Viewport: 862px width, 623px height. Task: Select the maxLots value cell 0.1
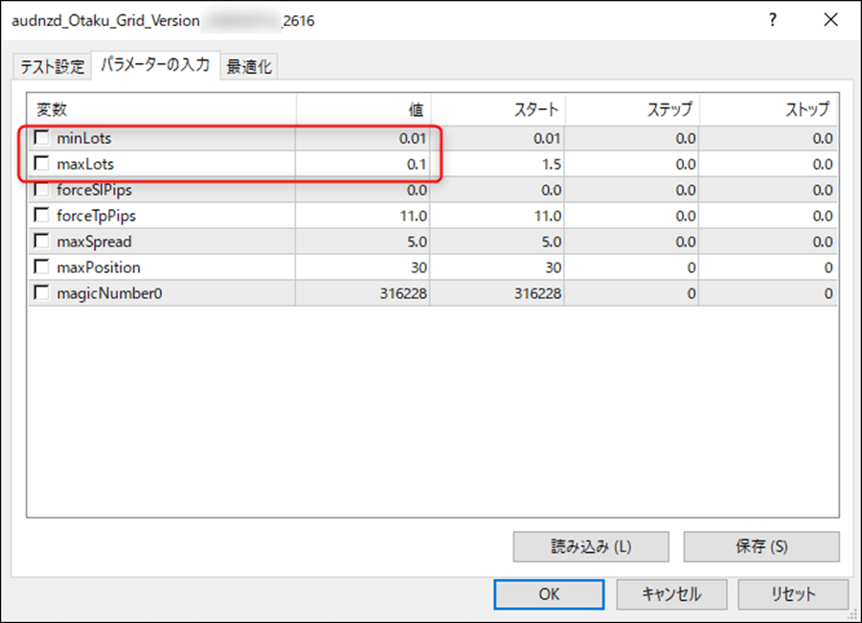pos(364,164)
